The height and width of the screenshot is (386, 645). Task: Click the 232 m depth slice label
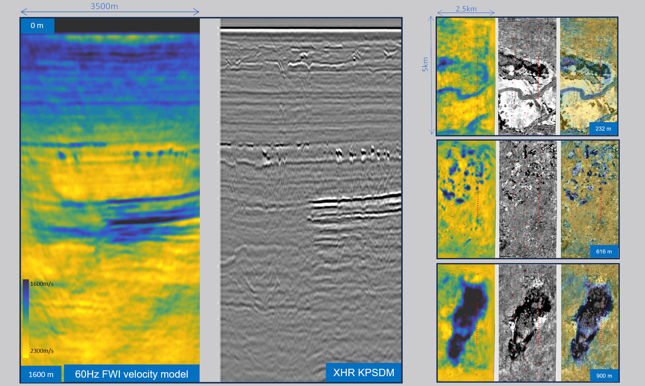(603, 129)
